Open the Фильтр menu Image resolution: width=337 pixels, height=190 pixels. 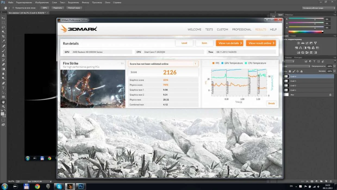[x=85, y=2]
